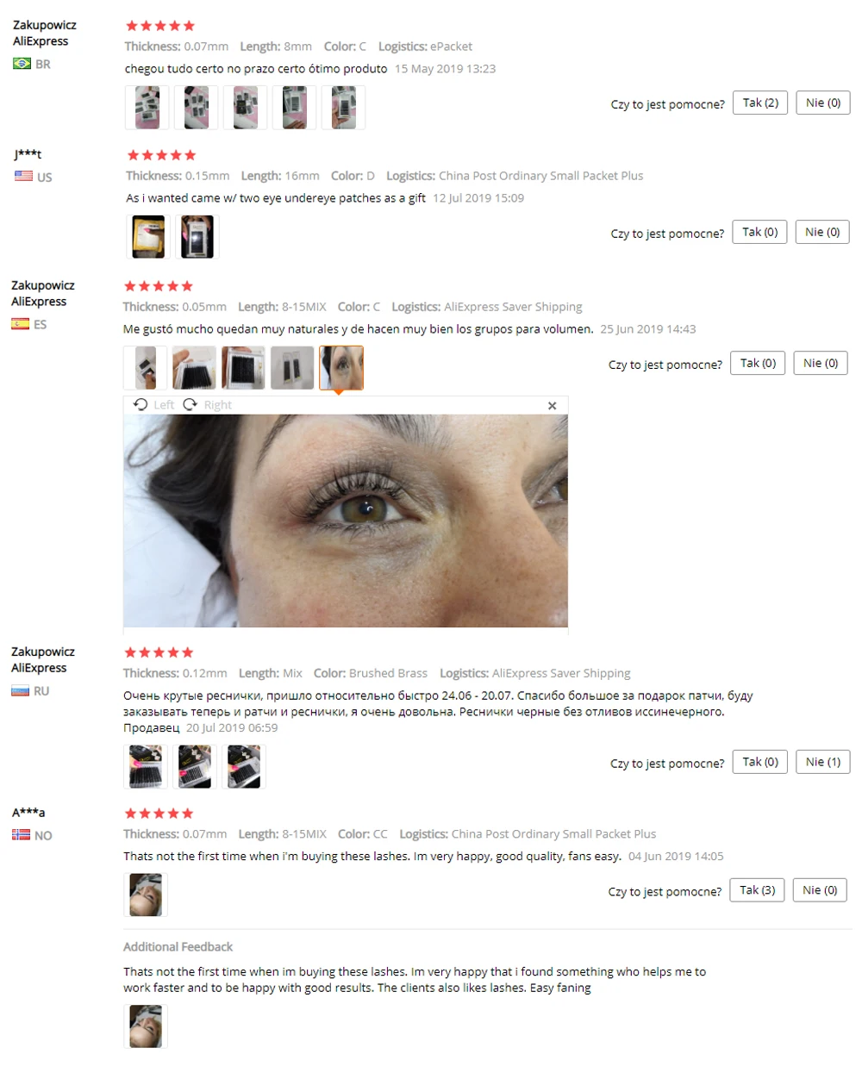This screenshot has height=1079, width=862.
Task: Vote Nie (1) on the Russian review
Action: pyautogui.click(x=823, y=763)
